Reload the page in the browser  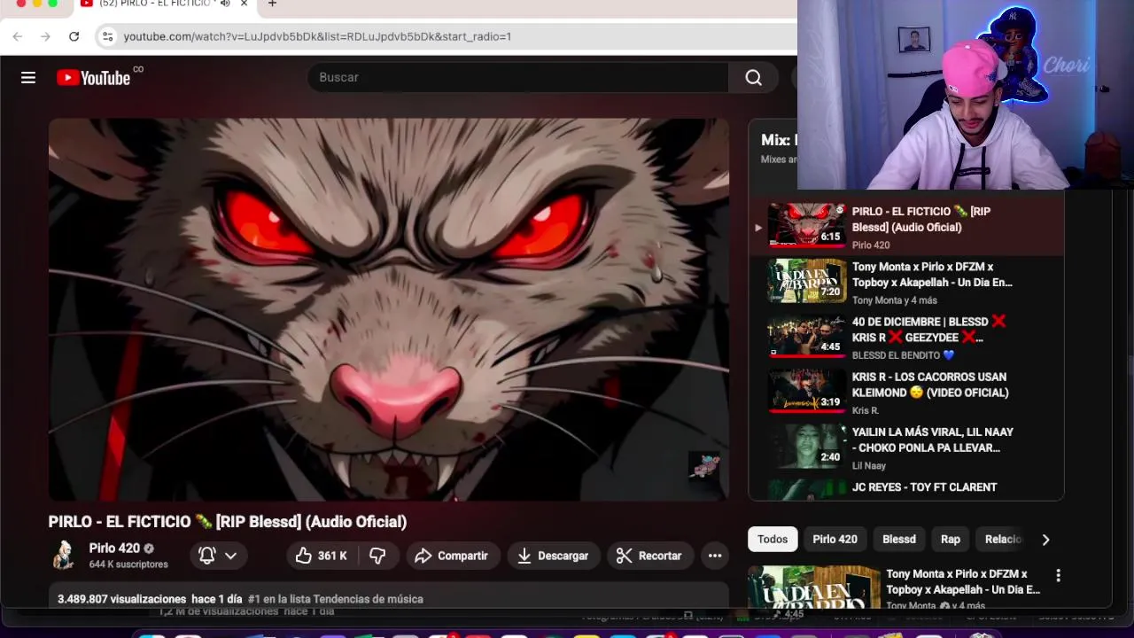(74, 36)
